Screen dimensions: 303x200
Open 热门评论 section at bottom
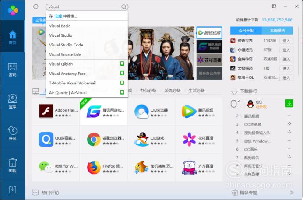(50, 193)
